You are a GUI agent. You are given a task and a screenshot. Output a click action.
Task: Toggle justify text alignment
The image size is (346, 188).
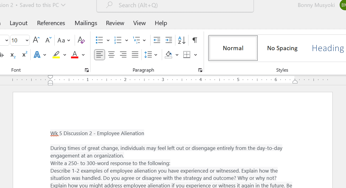pyautogui.click(x=135, y=55)
